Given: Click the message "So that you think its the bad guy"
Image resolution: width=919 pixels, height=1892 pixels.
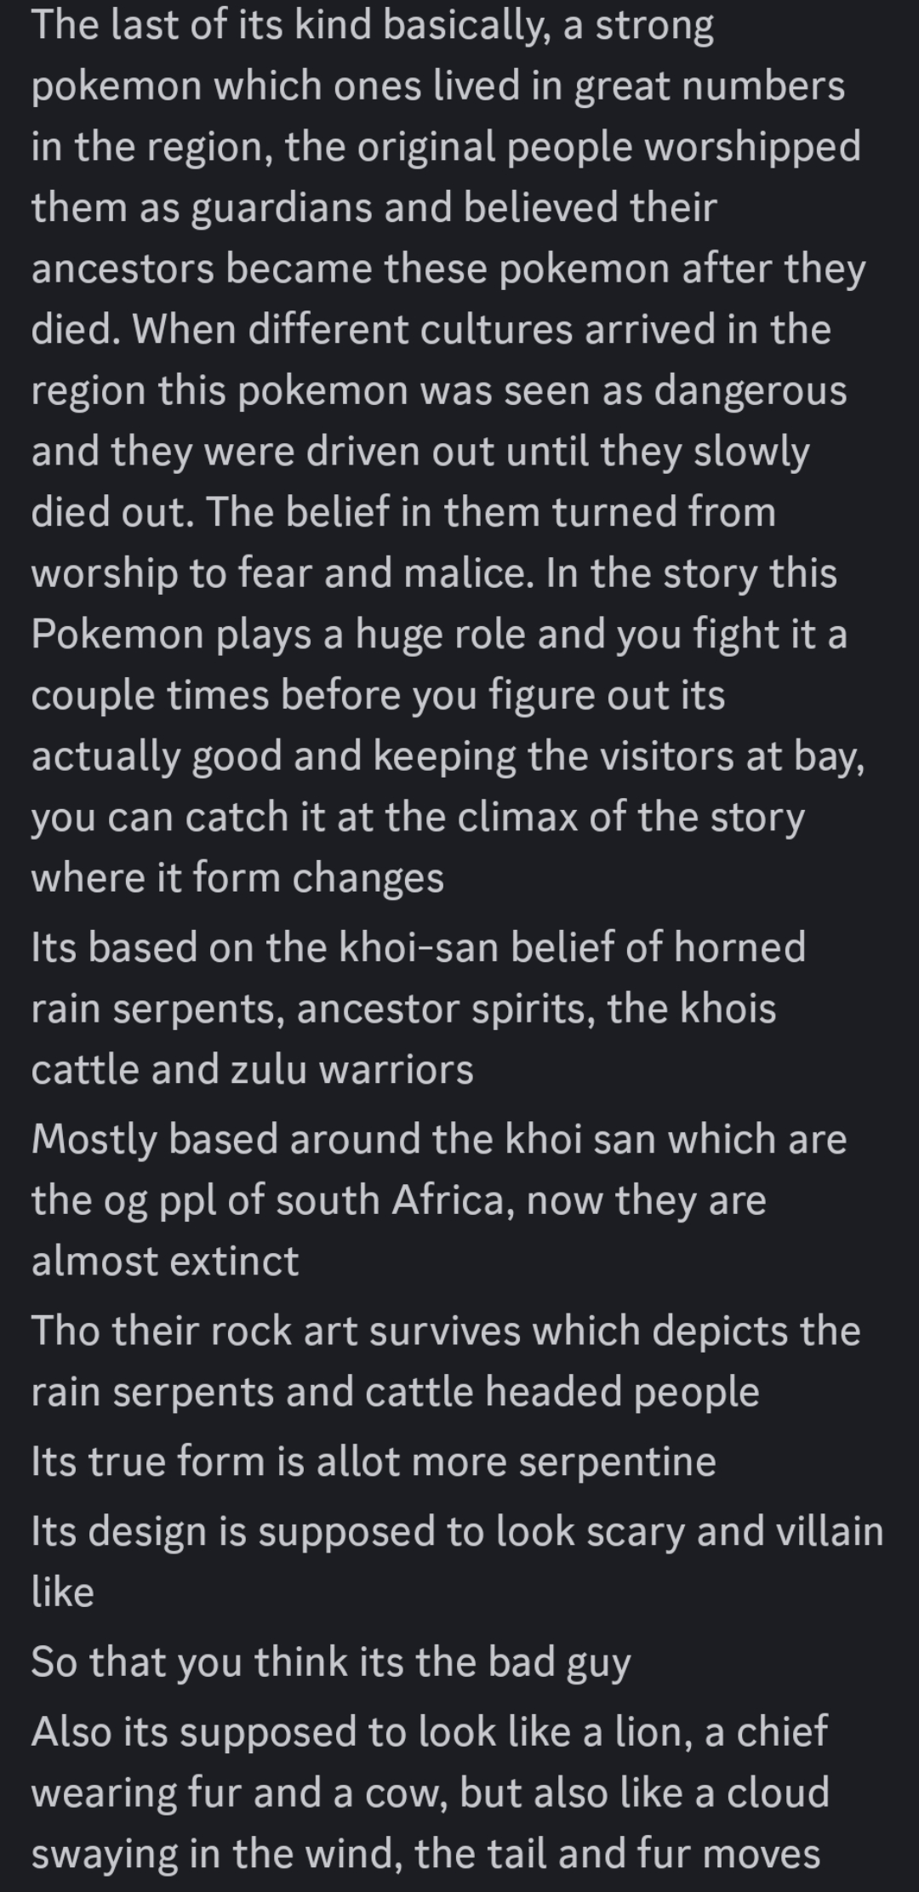Looking at the screenshot, I should (331, 1661).
